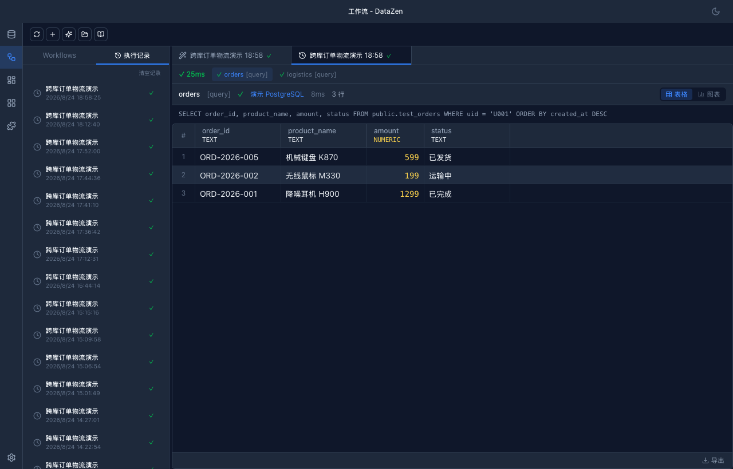
Task: Select the ORD-2026-005 cell
Action: click(x=238, y=157)
